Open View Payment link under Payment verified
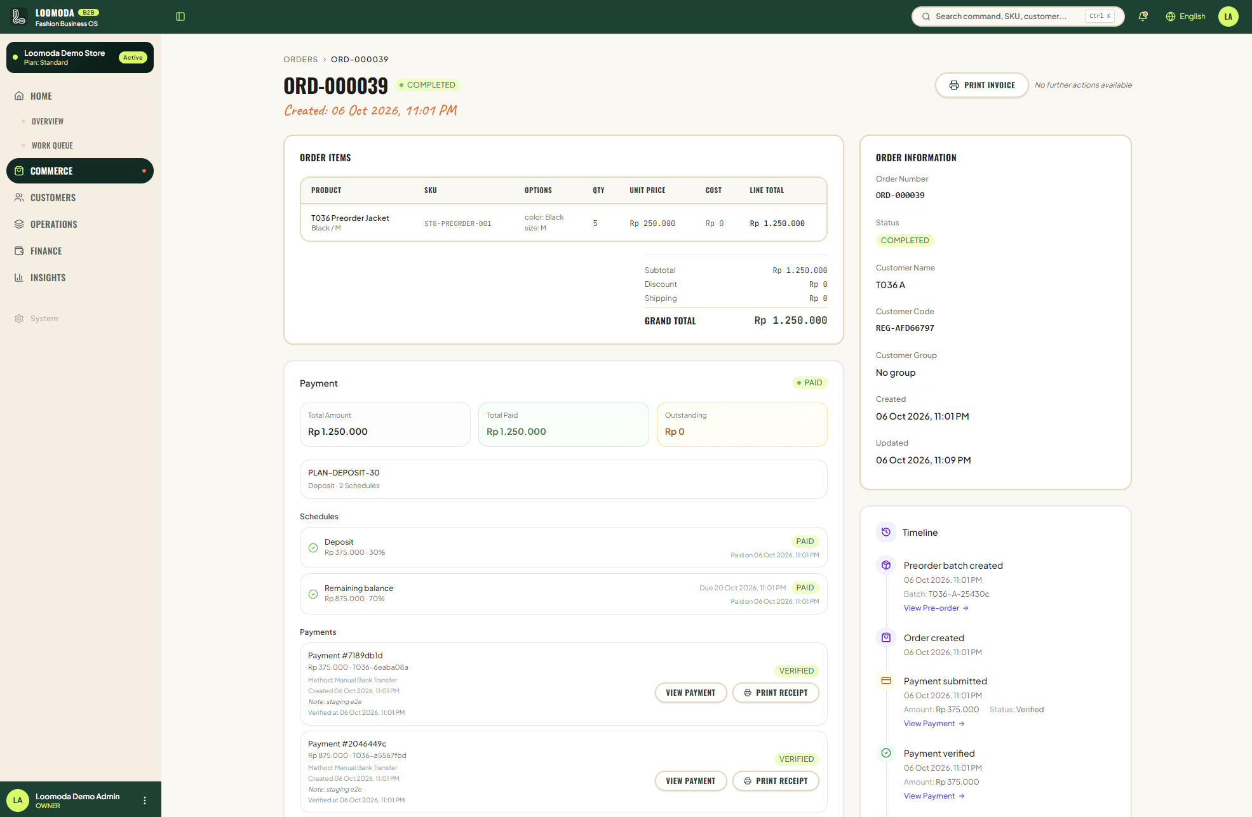 click(934, 796)
